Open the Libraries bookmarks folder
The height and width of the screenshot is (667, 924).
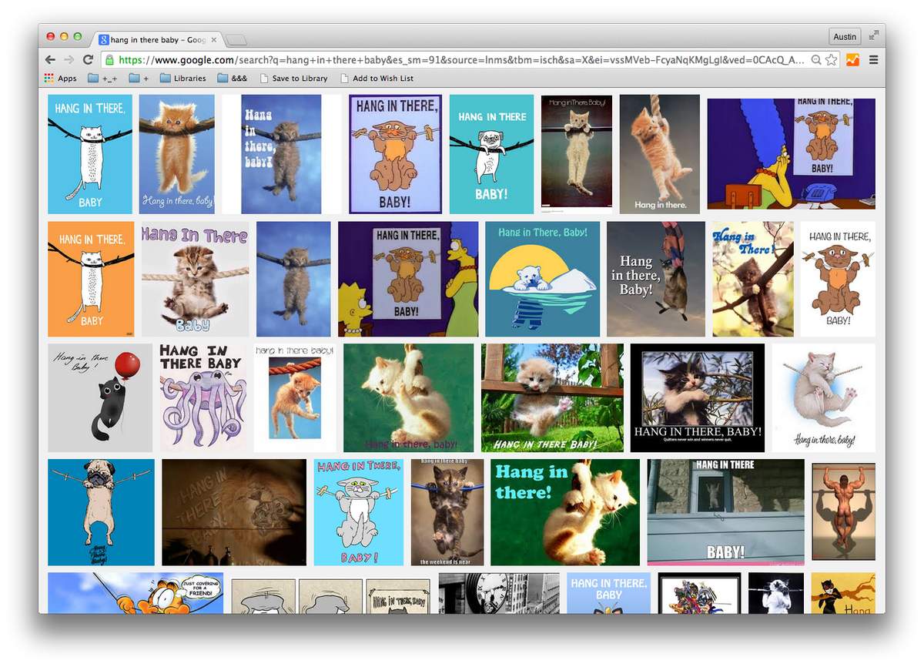(x=182, y=78)
